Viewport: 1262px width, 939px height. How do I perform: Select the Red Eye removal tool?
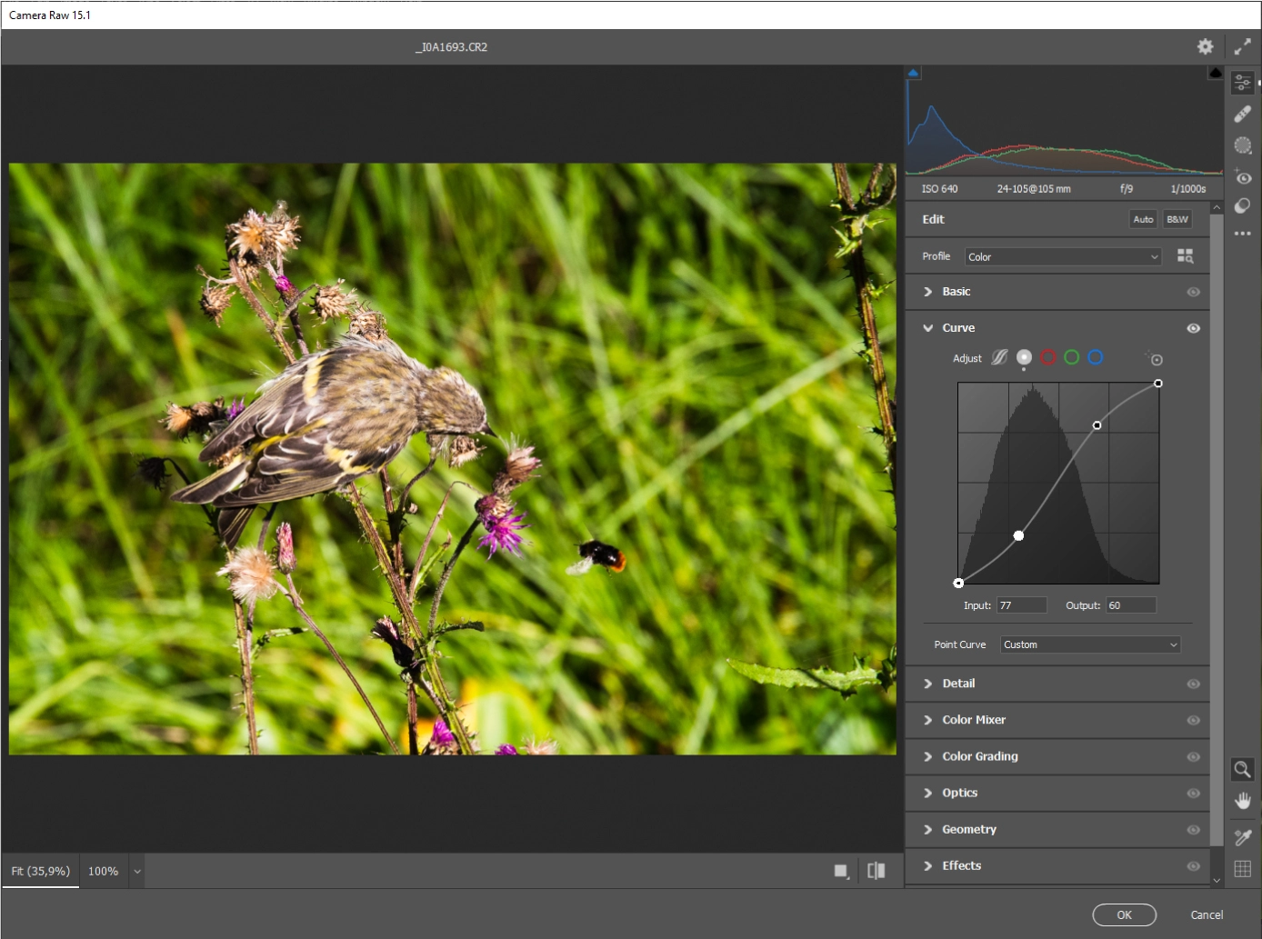pos(1242,177)
